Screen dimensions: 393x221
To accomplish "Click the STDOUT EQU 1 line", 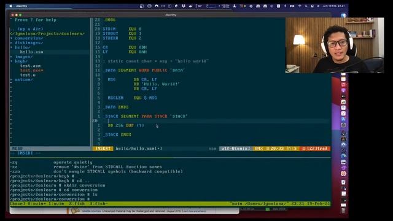I will tap(122, 34).
